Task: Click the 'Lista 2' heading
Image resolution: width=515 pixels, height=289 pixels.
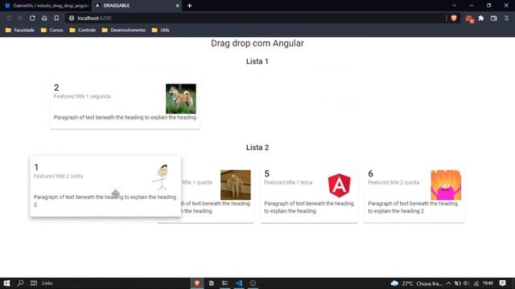Action: (257, 148)
